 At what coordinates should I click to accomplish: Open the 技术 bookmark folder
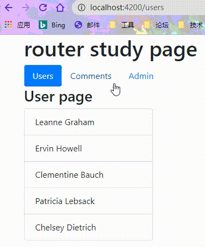pyautogui.click(x=191, y=25)
